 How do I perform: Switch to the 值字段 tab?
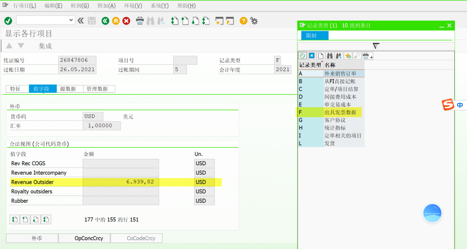[42, 89]
